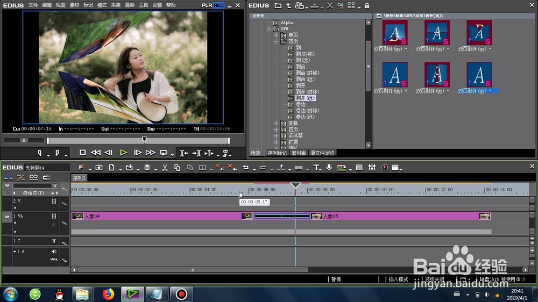Click the snapshot camera icon in timeline toolbar

coord(99,168)
